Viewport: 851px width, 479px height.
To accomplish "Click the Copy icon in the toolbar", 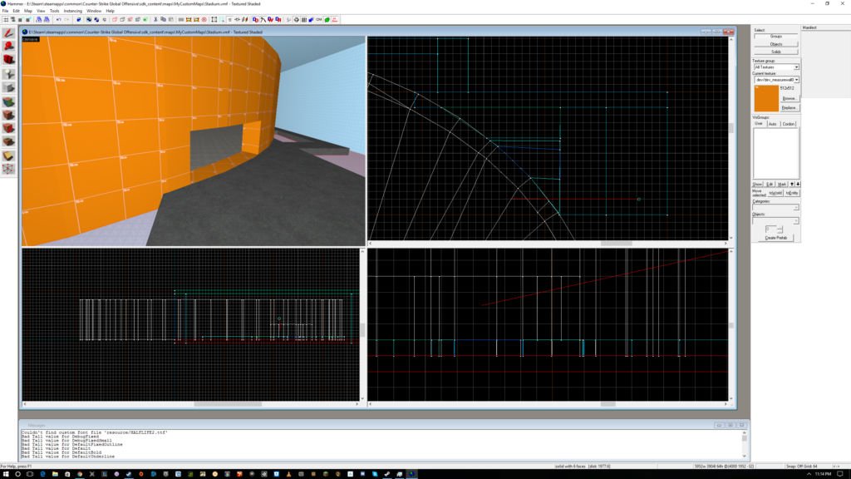I will point(164,20).
